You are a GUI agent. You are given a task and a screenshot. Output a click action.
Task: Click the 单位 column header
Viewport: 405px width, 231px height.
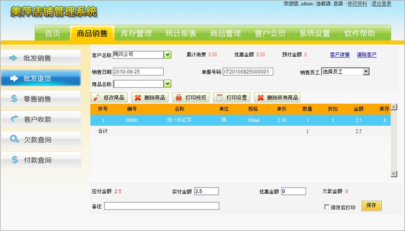[224, 109]
